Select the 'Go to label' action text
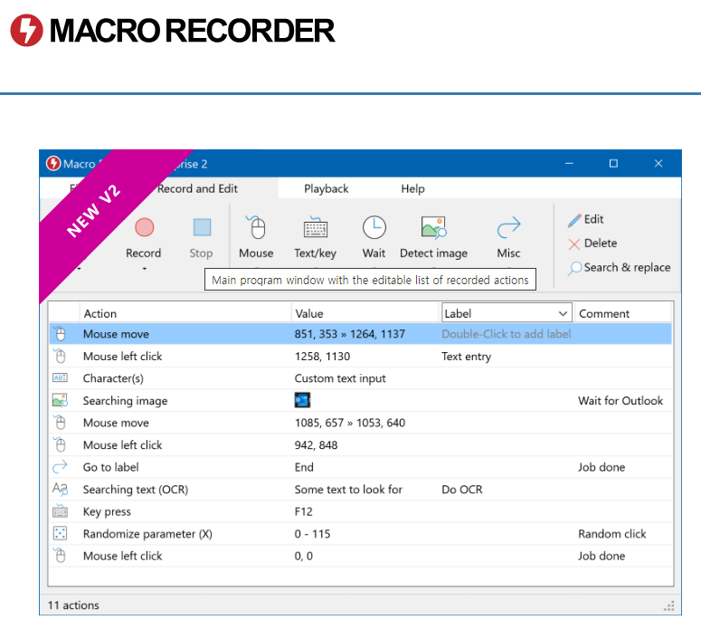Screen dimensions: 701x639 pos(111,467)
